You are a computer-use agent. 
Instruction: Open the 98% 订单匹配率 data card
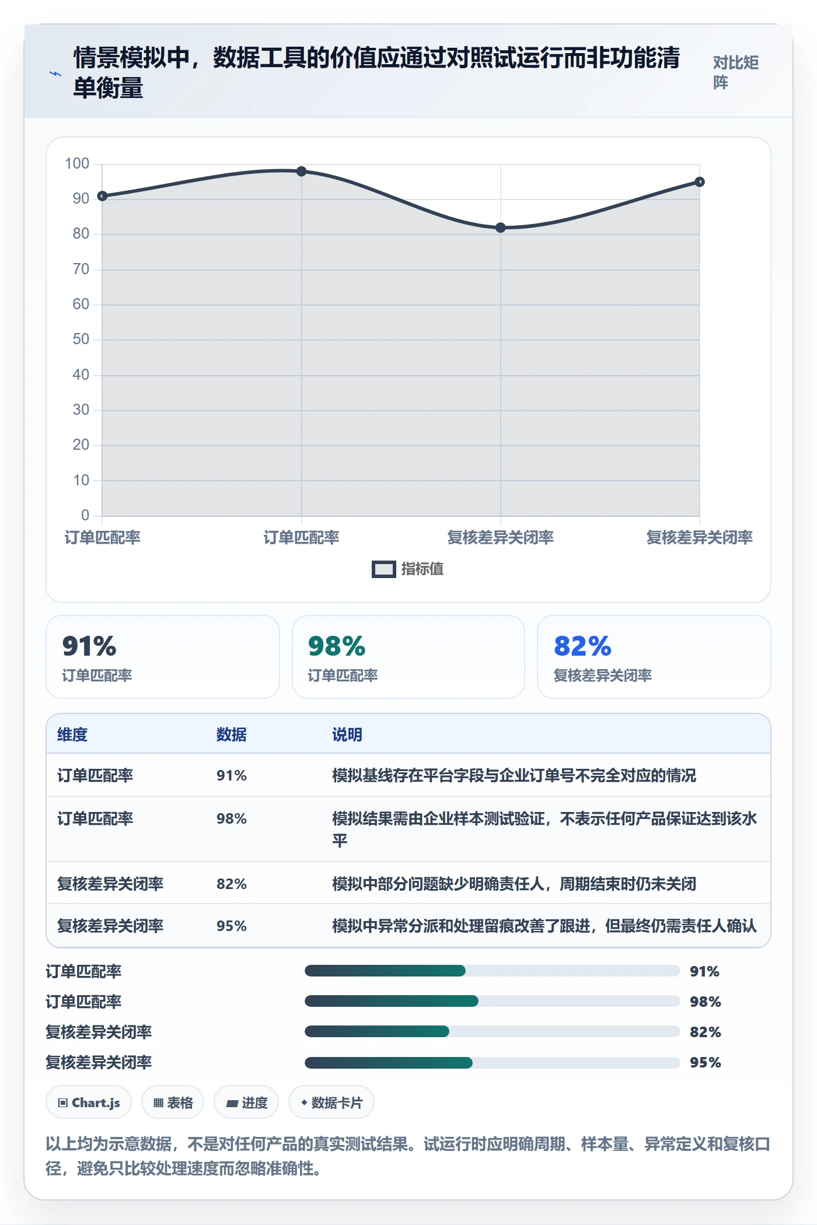click(x=408, y=657)
